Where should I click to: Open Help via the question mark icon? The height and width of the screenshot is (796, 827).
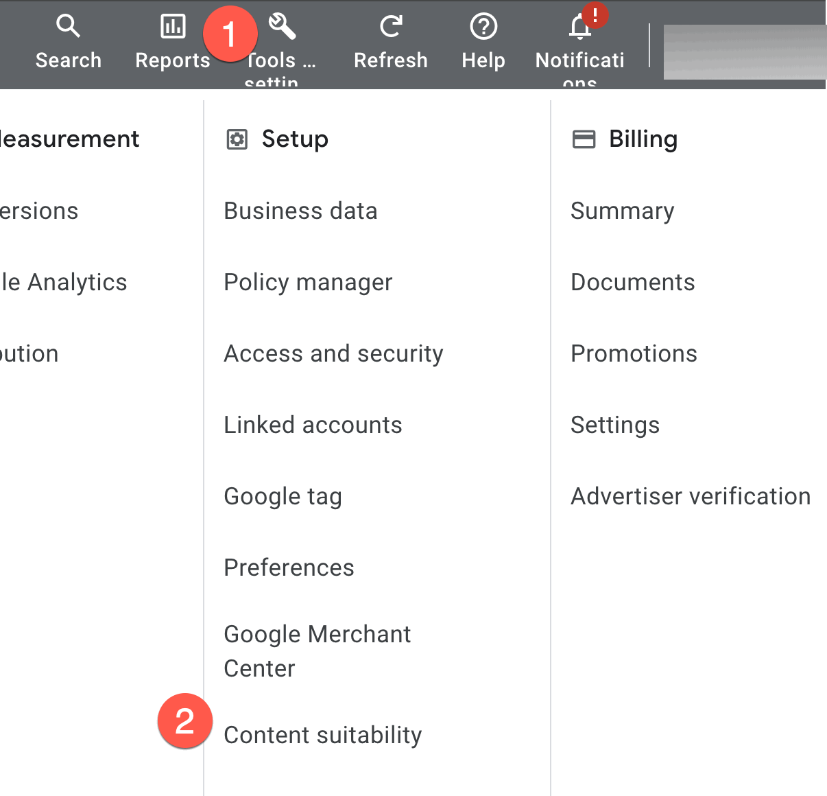pyautogui.click(x=483, y=25)
